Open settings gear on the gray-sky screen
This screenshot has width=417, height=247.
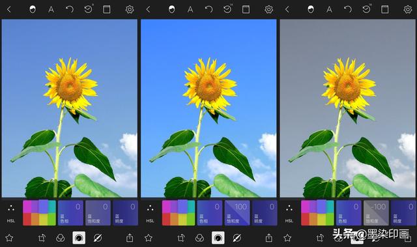[408, 10]
